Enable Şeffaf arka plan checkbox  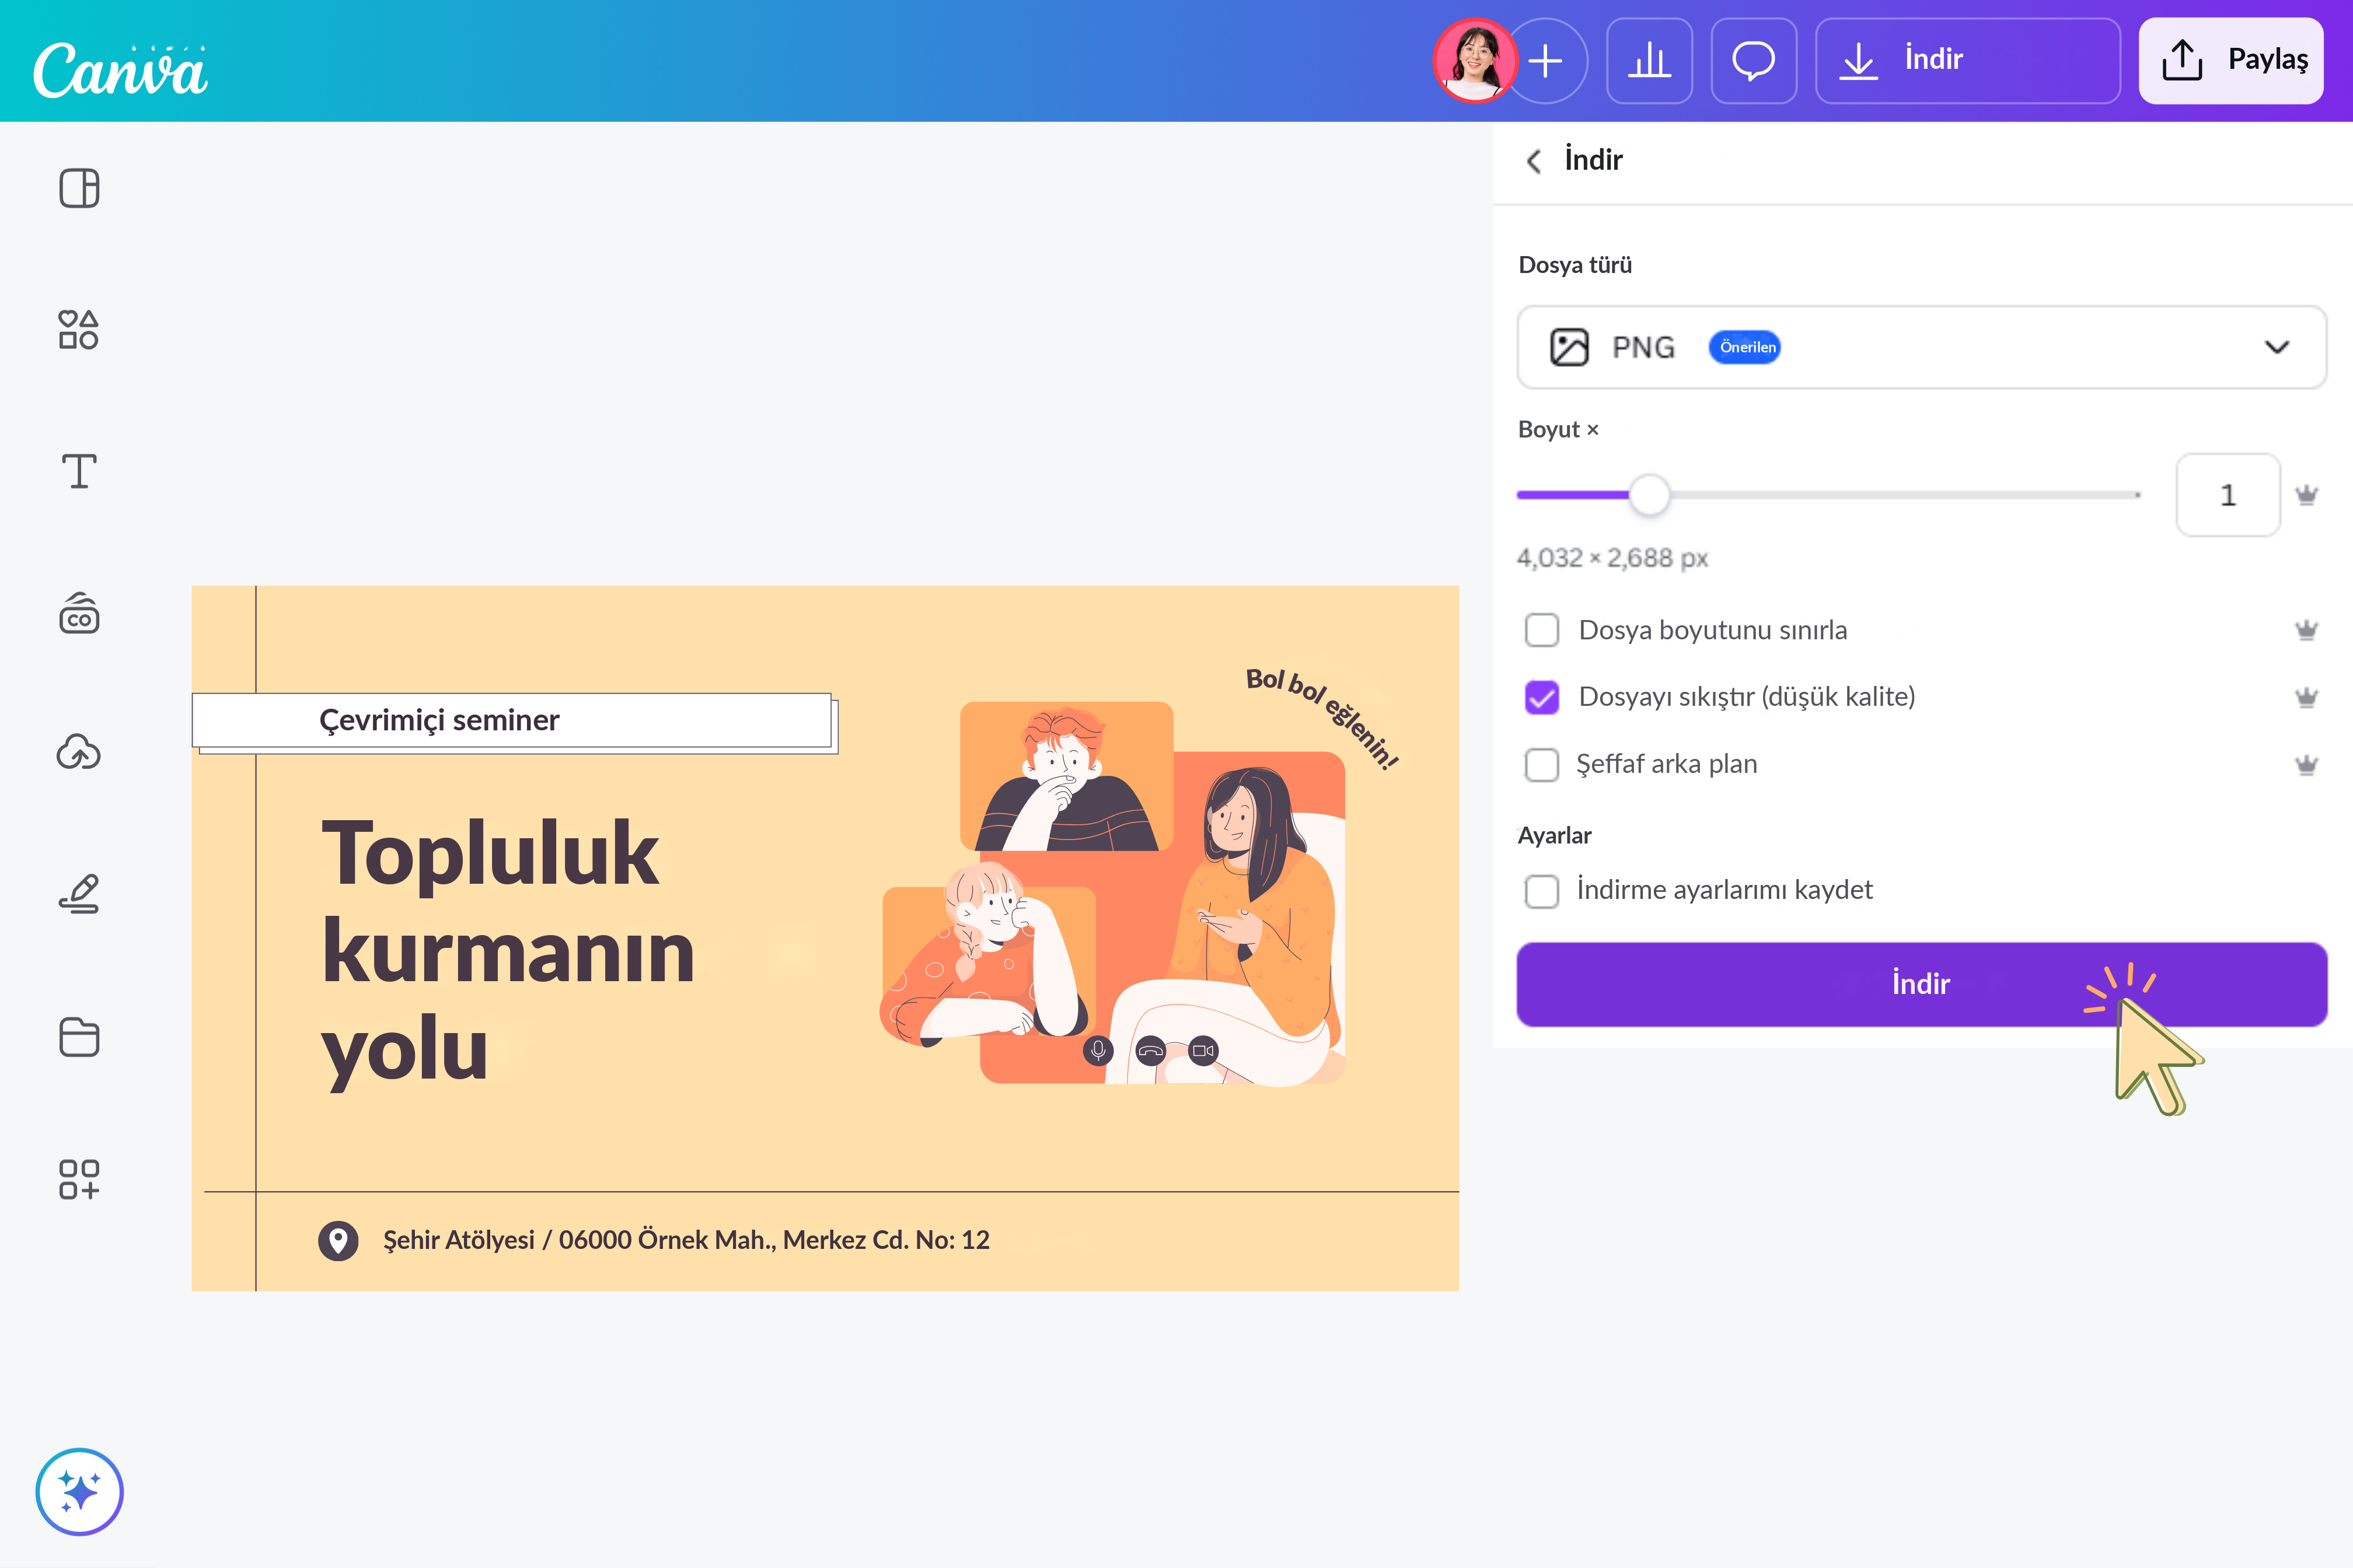(1542, 764)
